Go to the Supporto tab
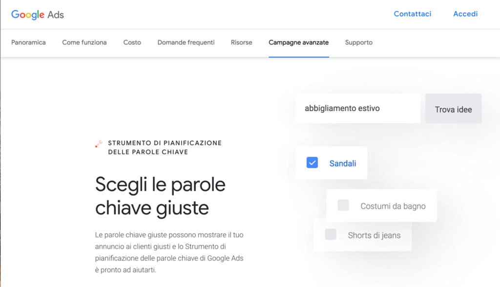Image resolution: width=500 pixels, height=287 pixels. 358,42
